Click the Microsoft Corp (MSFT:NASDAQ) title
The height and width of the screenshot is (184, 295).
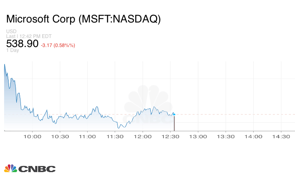[83, 19]
